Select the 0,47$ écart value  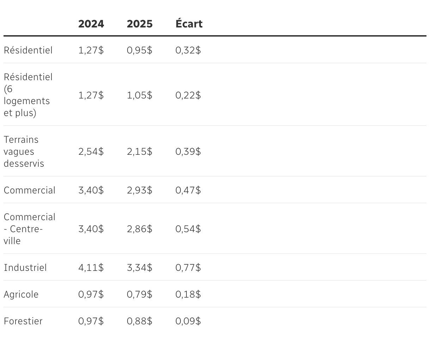click(188, 190)
